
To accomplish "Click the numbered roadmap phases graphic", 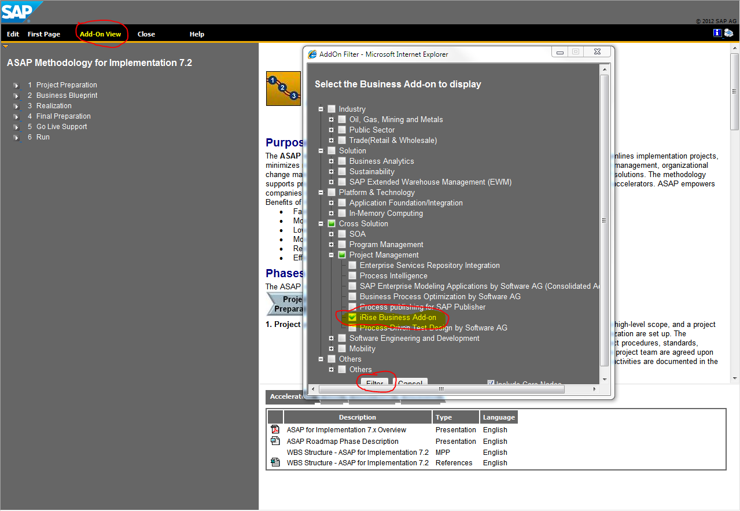I will (x=283, y=88).
